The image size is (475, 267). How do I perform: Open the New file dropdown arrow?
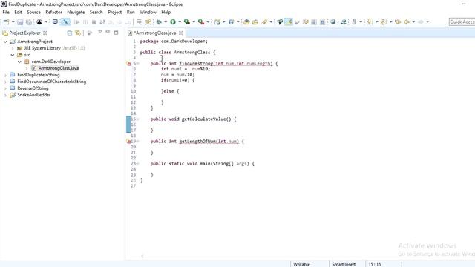[13, 22]
